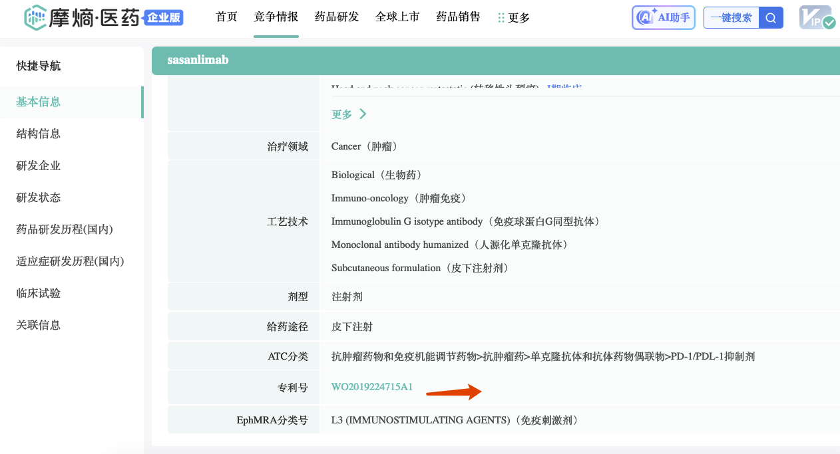This screenshot has width=840, height=454.
Task: Jump to 临床试验 section
Action: tap(39, 293)
